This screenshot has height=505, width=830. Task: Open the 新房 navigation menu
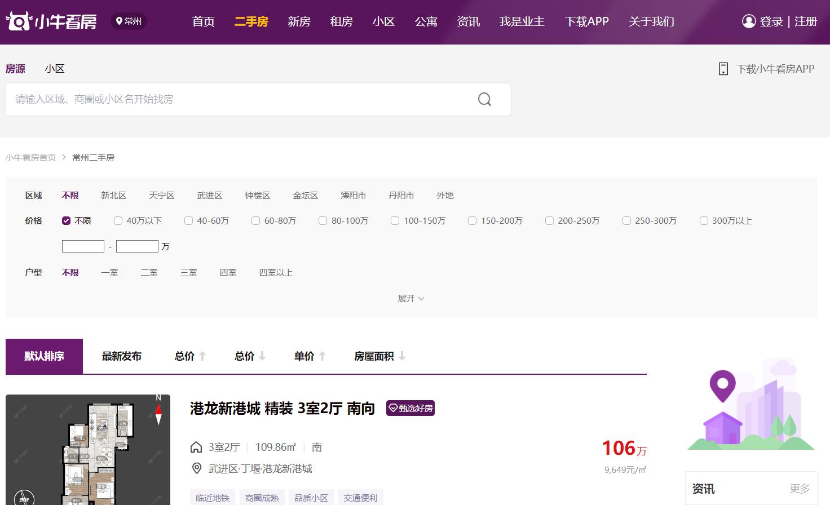[299, 21]
